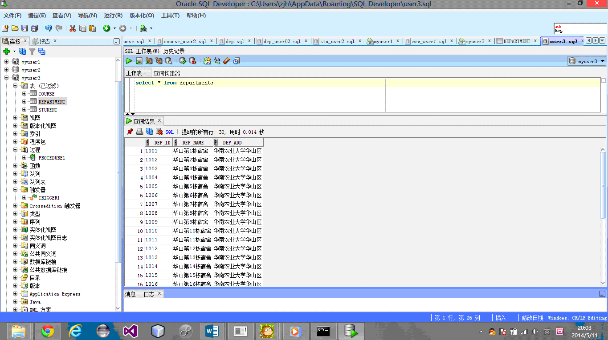Viewport: 608px width, 340px height.
Task: Click the delete row icon in query result
Action: 159,132
